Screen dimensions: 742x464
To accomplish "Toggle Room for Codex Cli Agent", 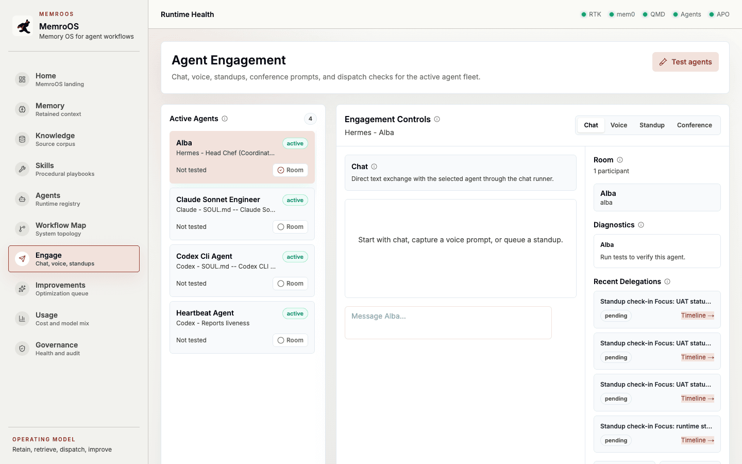I will coord(291,284).
